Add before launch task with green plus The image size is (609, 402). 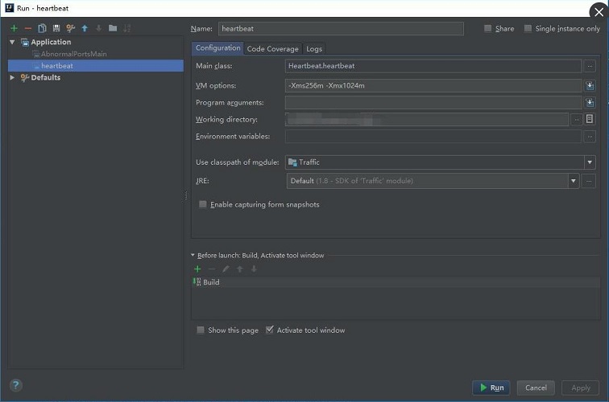click(x=197, y=269)
